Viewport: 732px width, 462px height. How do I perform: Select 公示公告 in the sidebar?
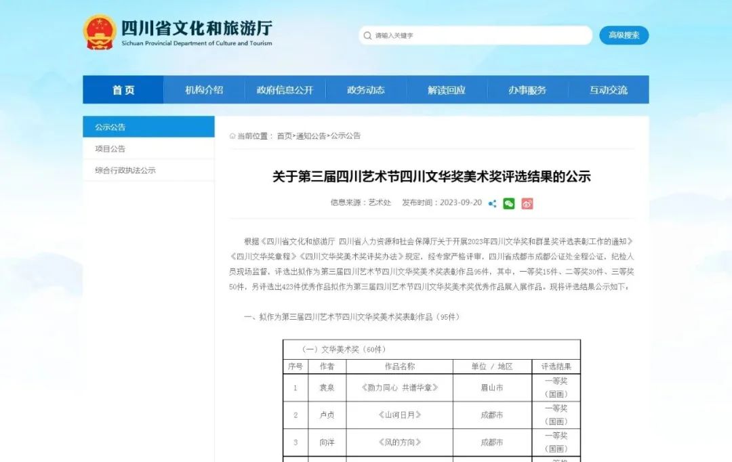148,127
